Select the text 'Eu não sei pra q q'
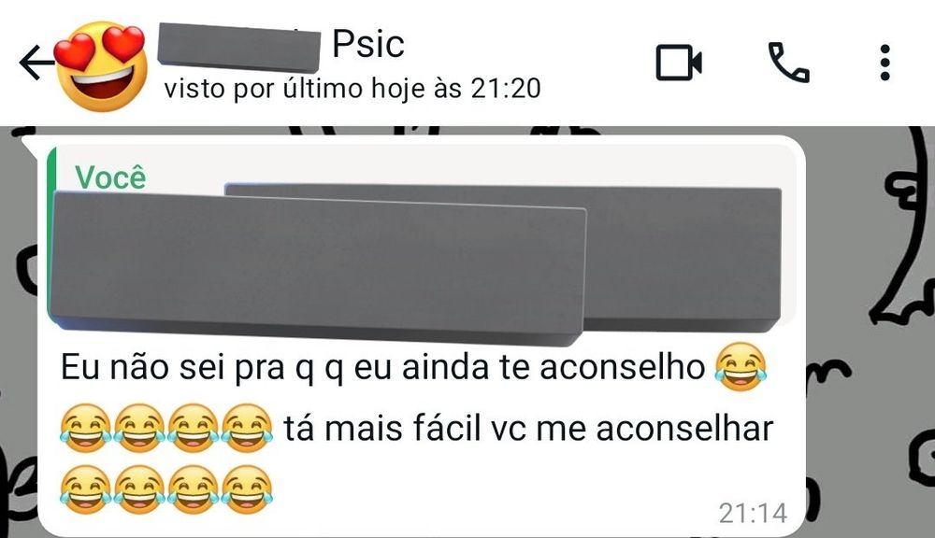The image size is (935, 538). tap(200, 367)
